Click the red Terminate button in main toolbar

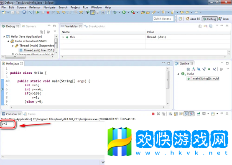click(48, 13)
